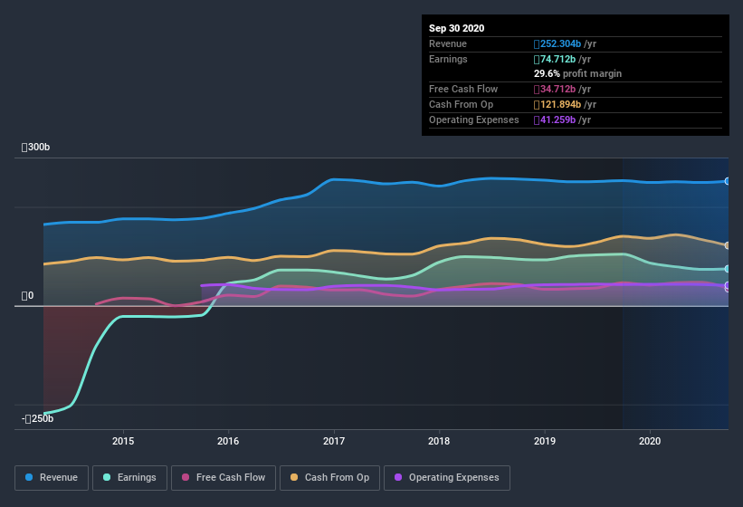This screenshot has width=743, height=507.
Task: Click the 0 y-axis label
Action: click(x=27, y=296)
